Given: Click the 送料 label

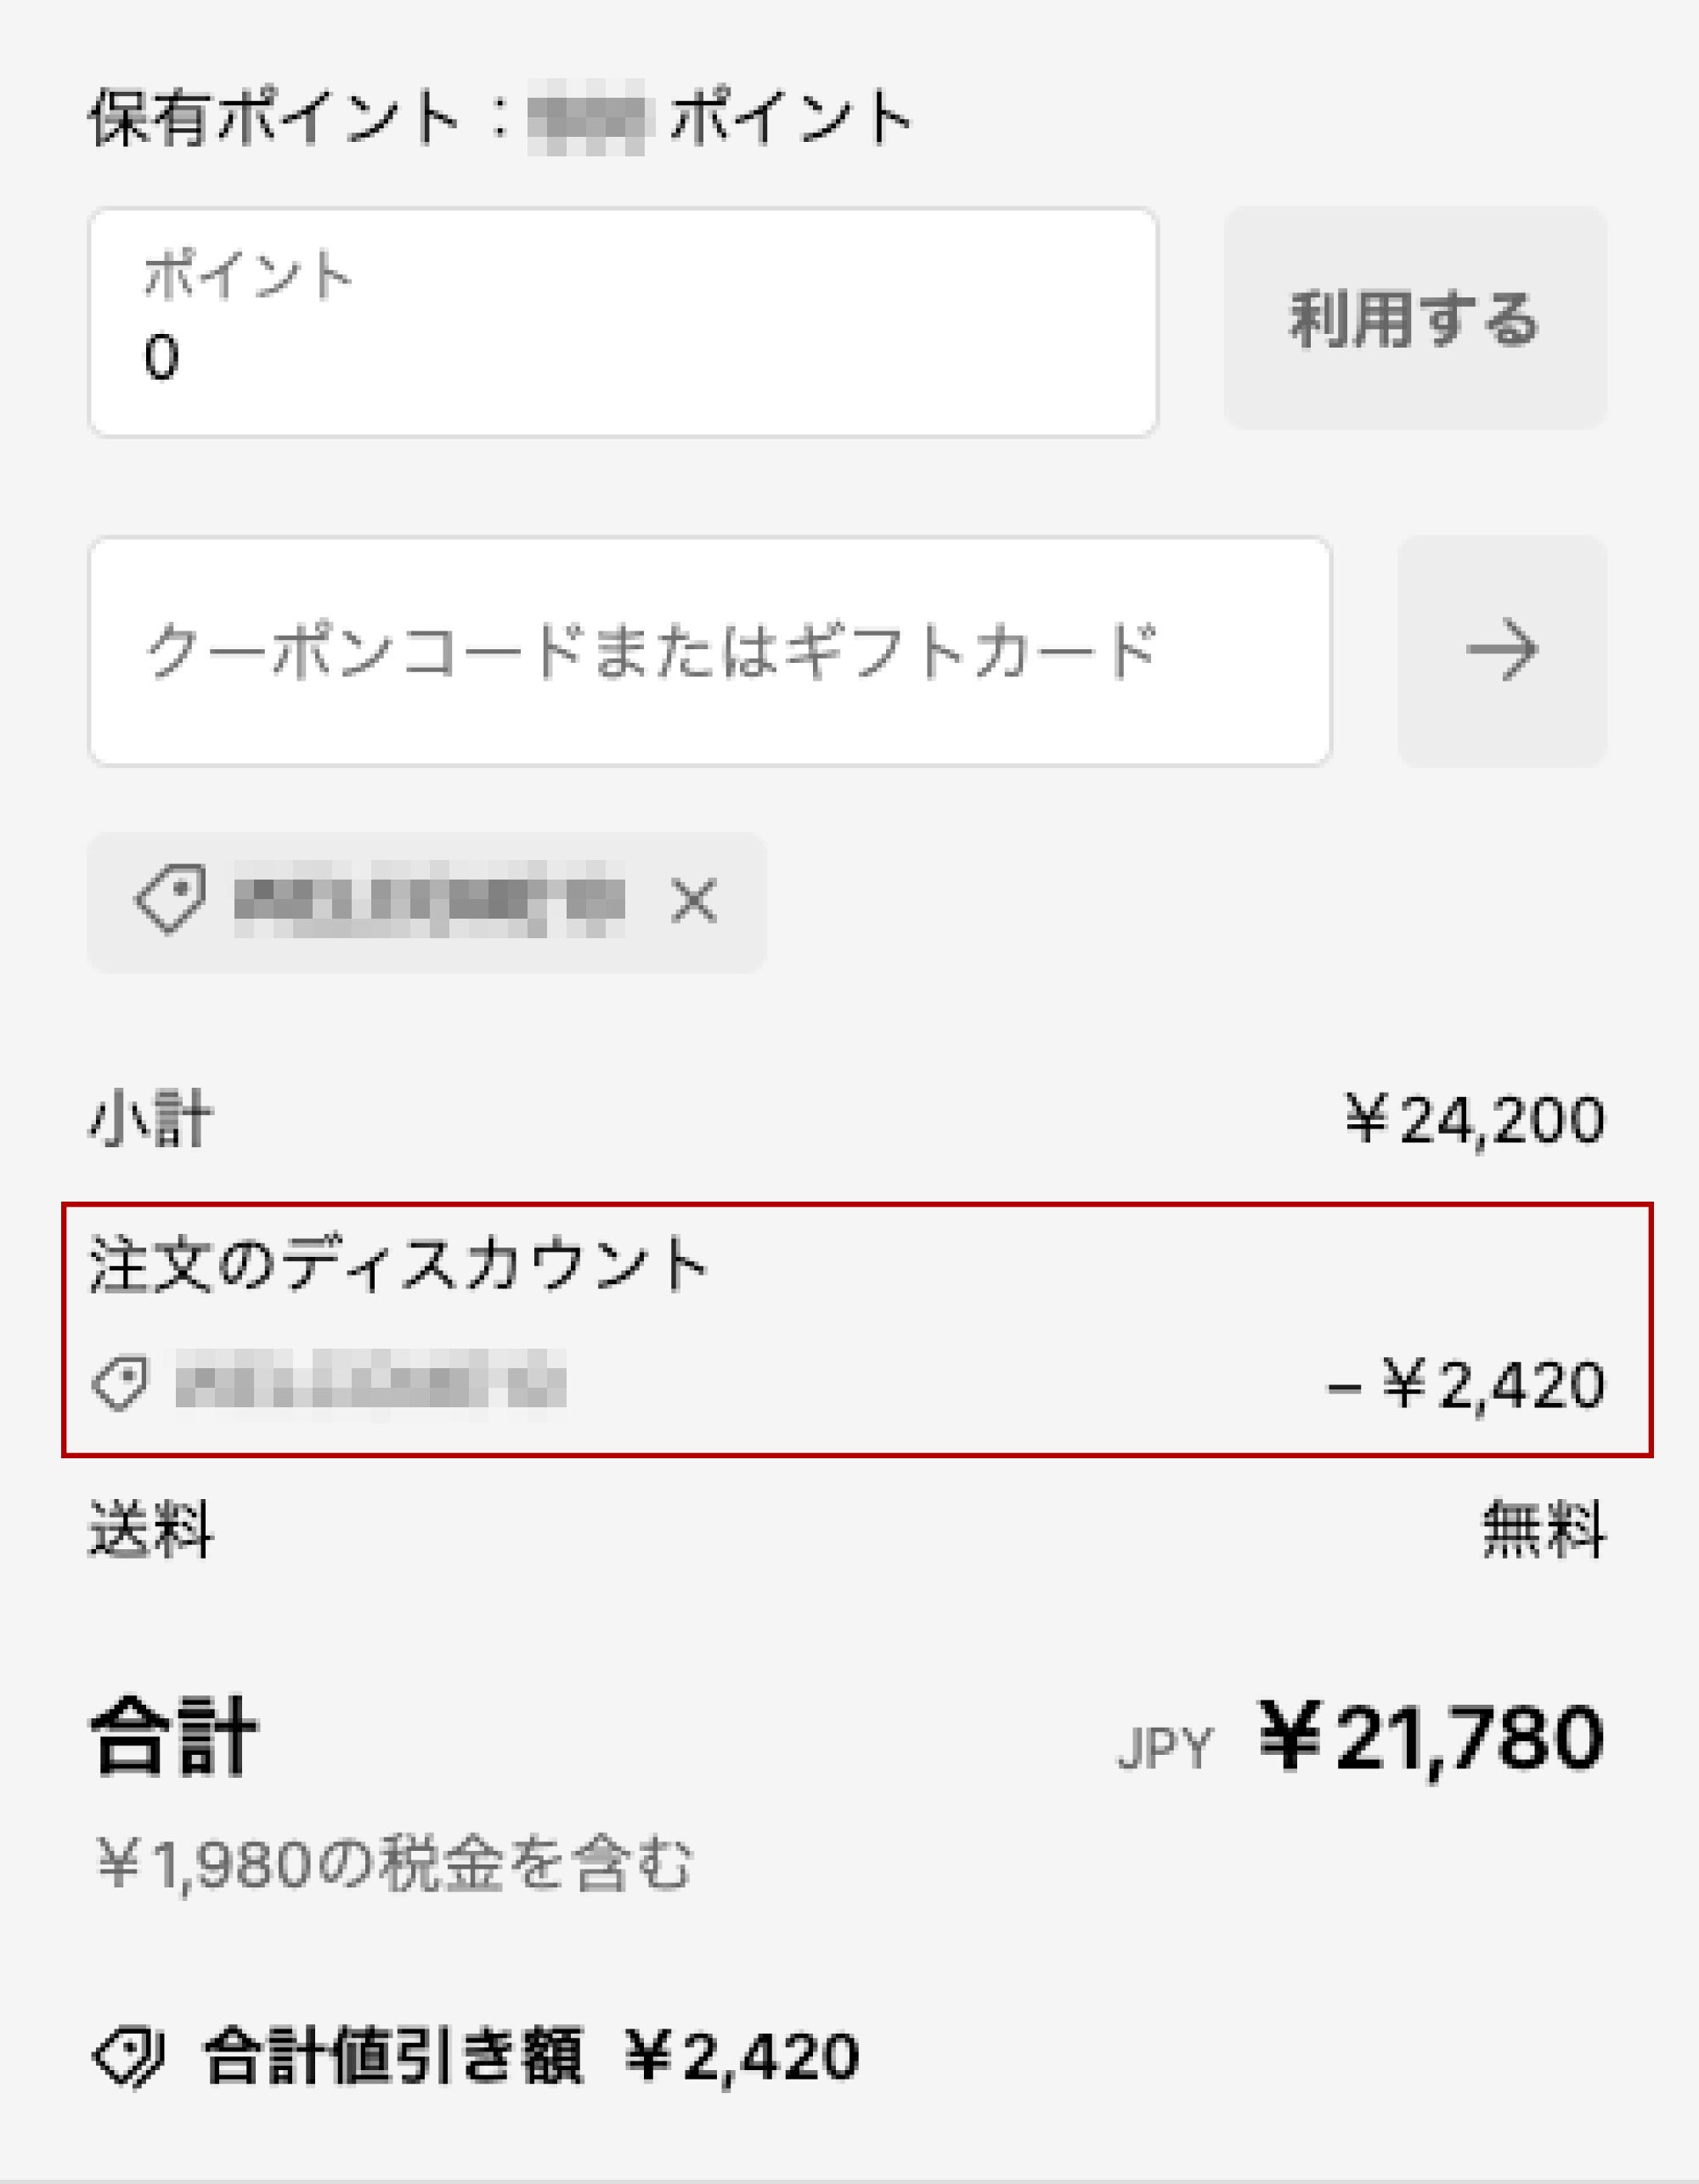Looking at the screenshot, I should coord(151,1529).
